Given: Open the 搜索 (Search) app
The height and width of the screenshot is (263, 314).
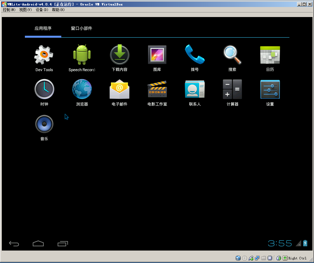Looking at the screenshot, I should (232, 55).
